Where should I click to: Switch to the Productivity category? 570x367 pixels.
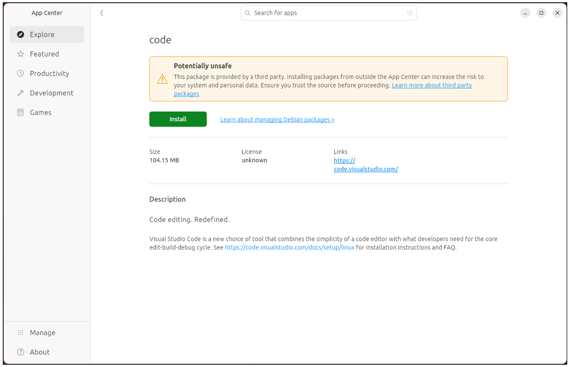point(47,74)
